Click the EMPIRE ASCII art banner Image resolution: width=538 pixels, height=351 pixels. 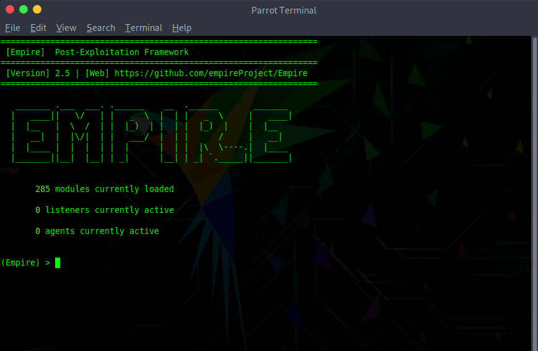[x=152, y=134]
